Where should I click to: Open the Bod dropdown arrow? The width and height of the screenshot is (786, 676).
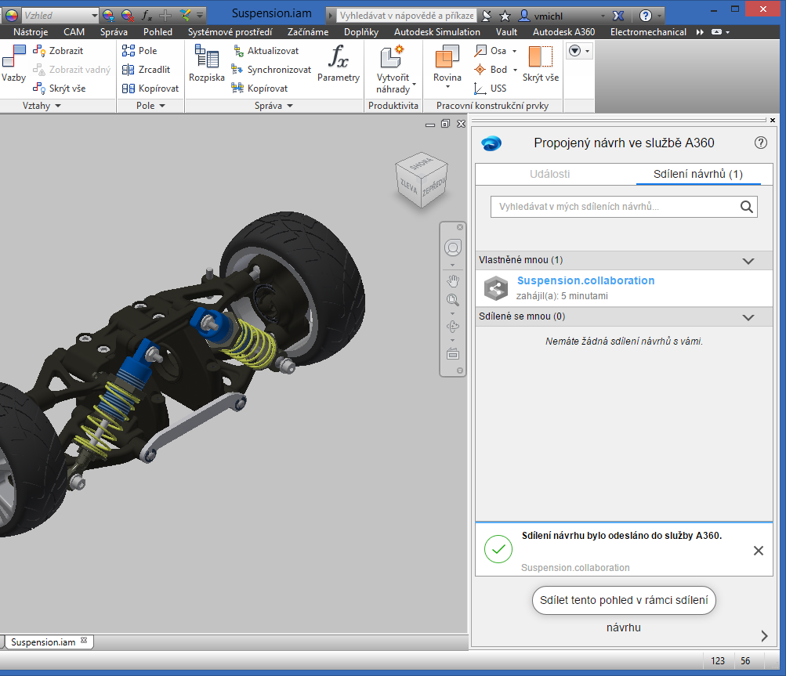(515, 70)
